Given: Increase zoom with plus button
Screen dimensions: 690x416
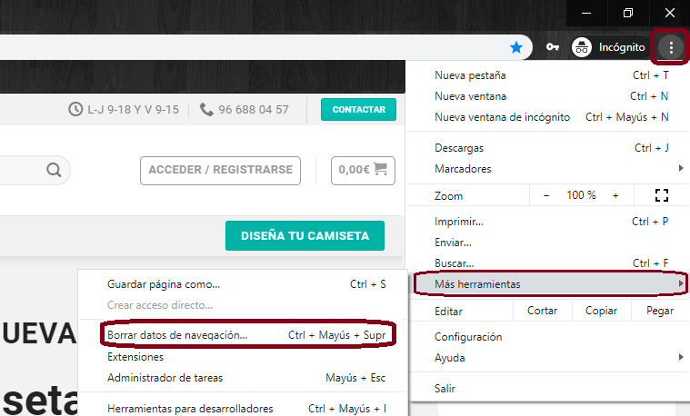Looking at the screenshot, I should pos(615,195).
